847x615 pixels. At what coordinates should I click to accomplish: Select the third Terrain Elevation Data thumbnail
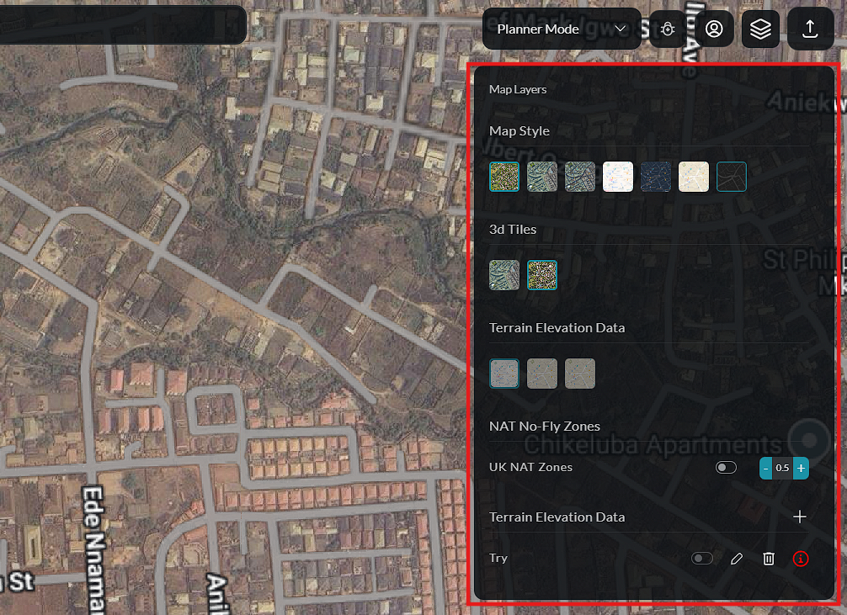579,374
